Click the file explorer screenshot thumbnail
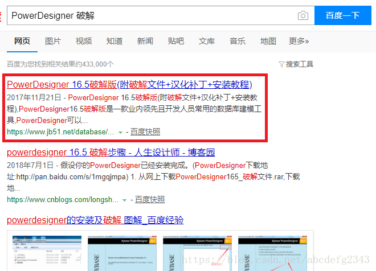This screenshot has height=271, width=376. click(x=47, y=253)
